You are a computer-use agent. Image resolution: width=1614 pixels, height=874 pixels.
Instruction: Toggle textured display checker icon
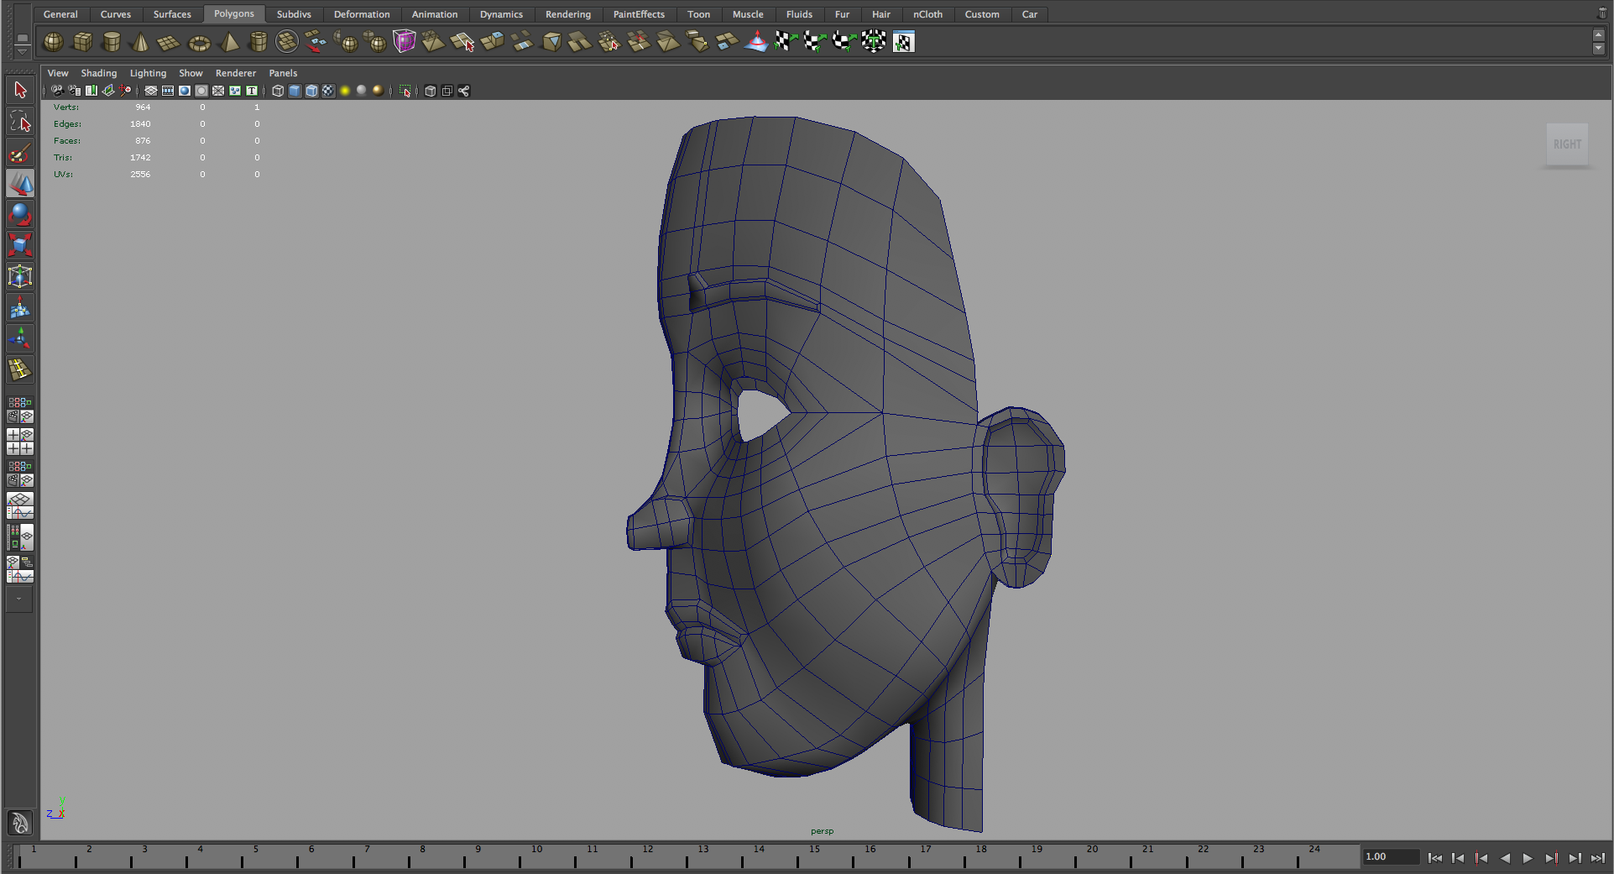(328, 91)
